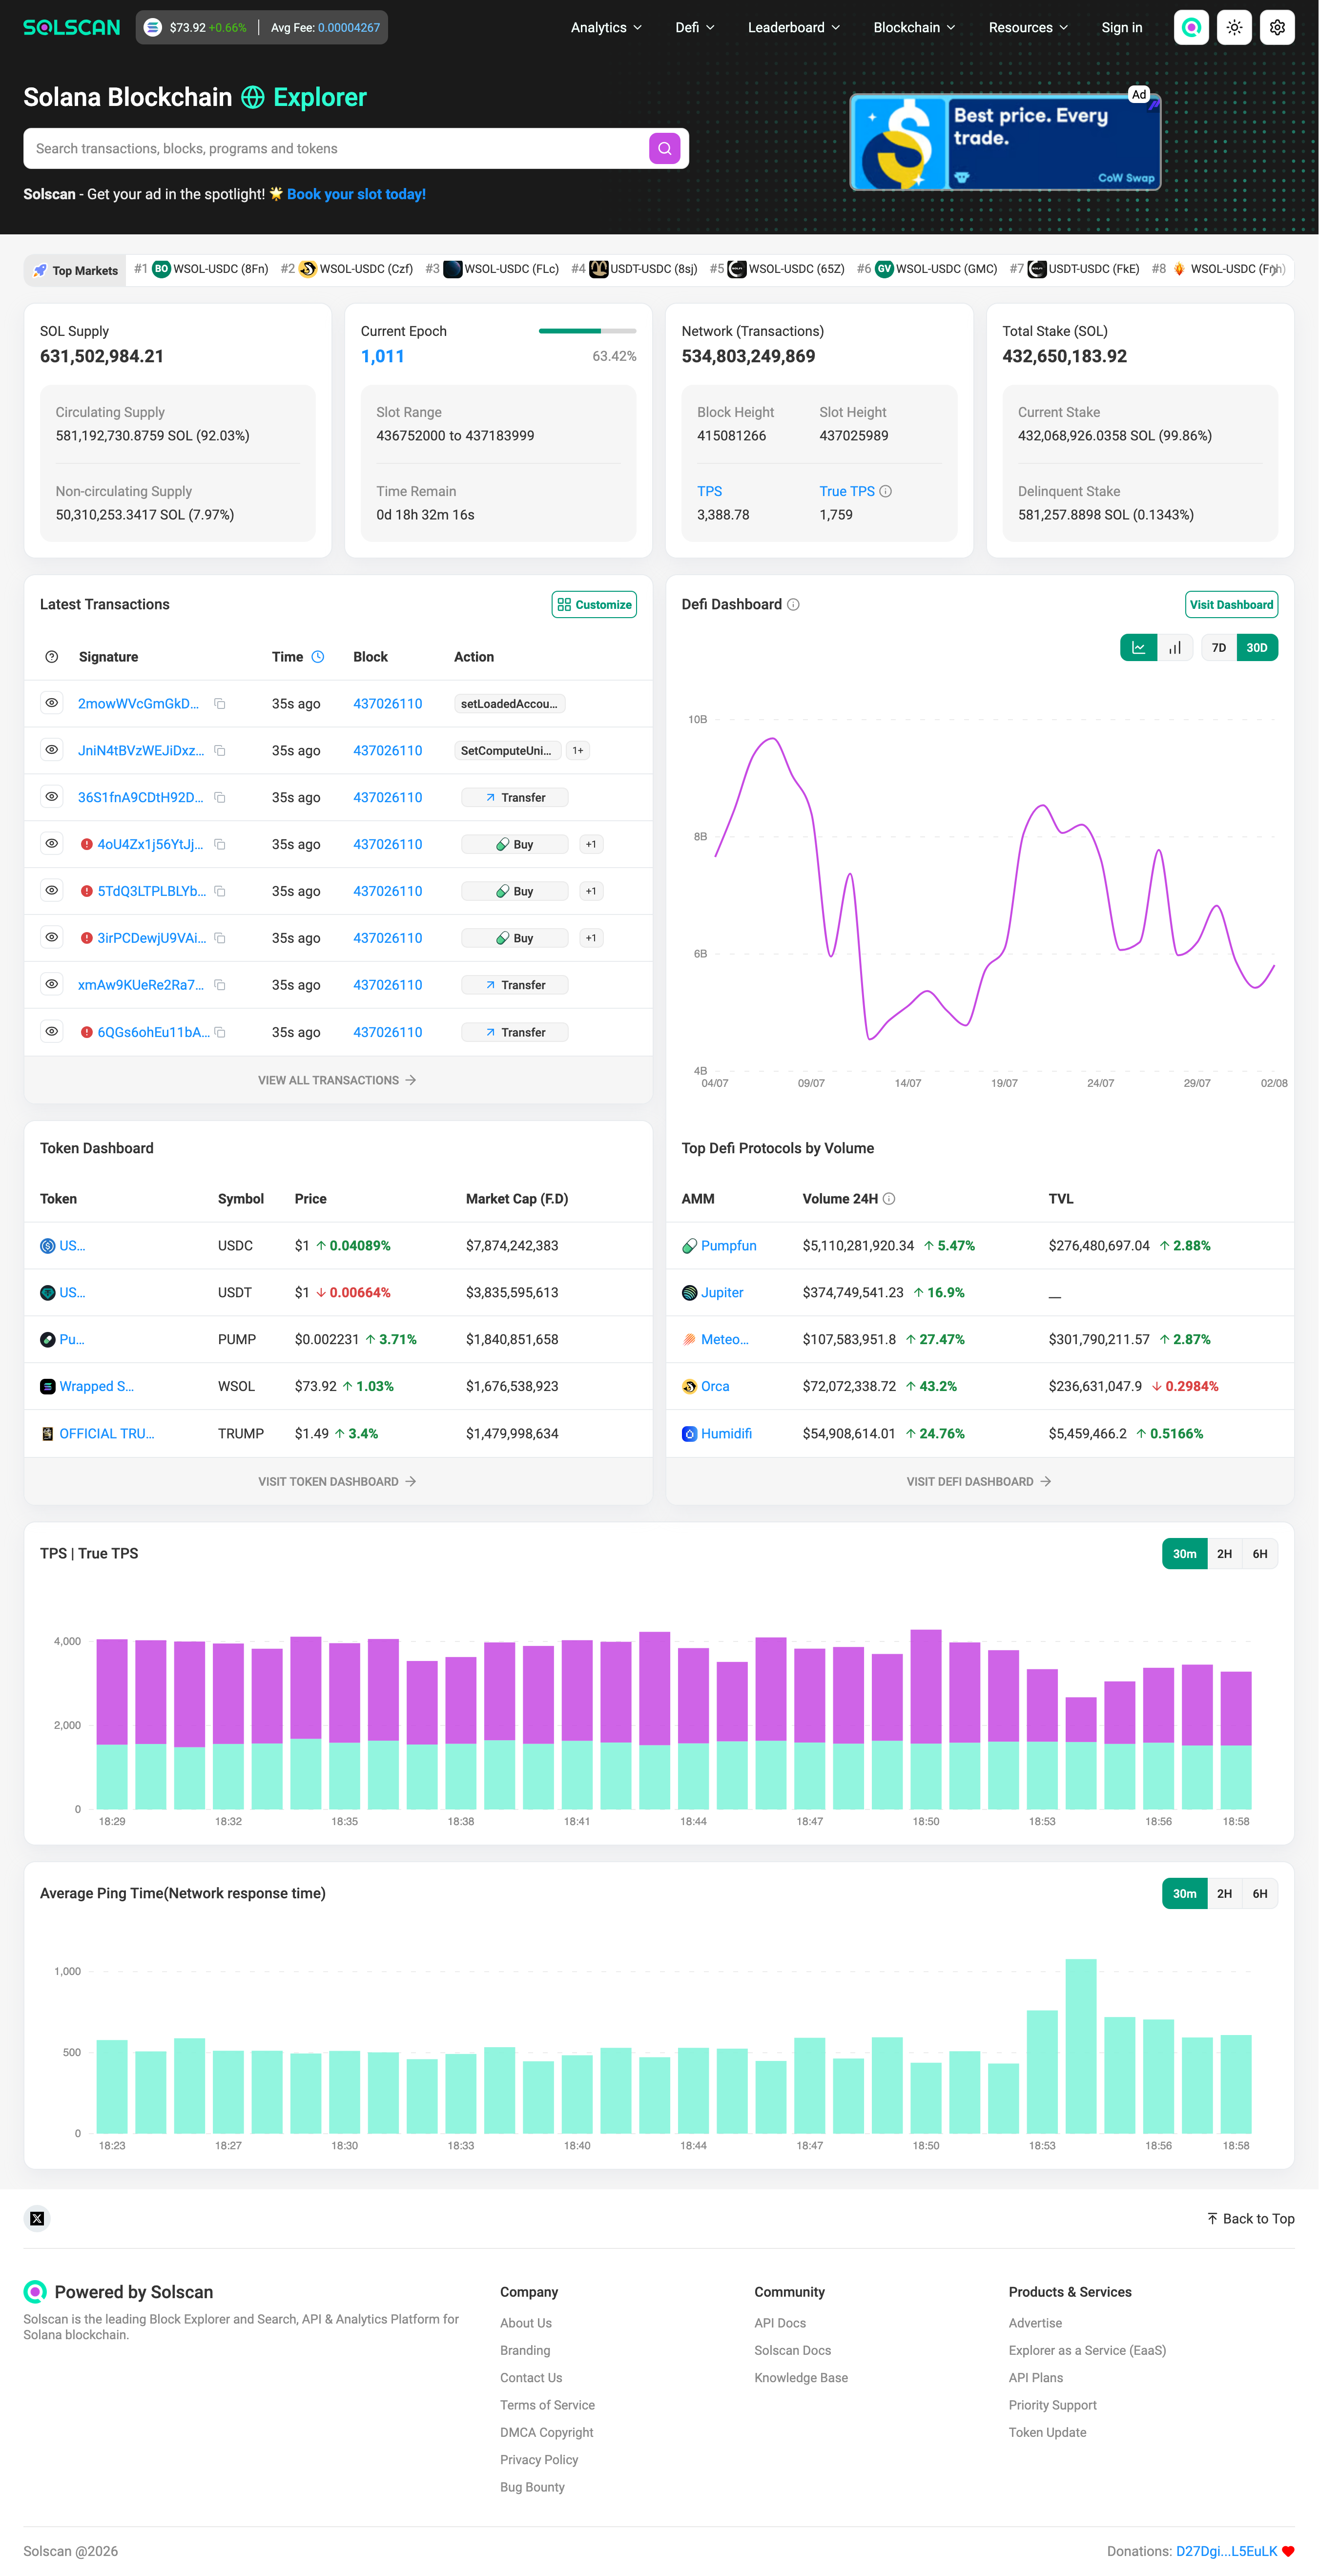This screenshot has height=2576, width=1319.
Task: Click the USDC token logo icon
Action: pos(47,1246)
